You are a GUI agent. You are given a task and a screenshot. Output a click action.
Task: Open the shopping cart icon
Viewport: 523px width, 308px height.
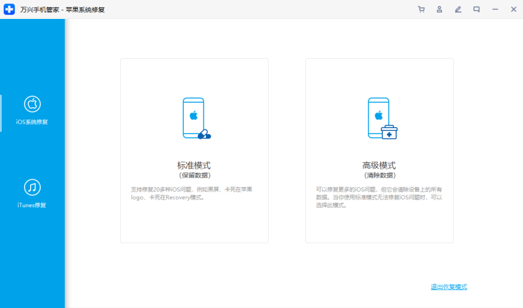pyautogui.click(x=421, y=9)
